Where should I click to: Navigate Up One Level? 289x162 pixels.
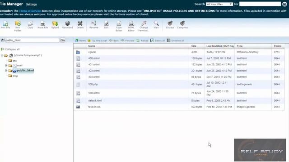(x=98, y=40)
